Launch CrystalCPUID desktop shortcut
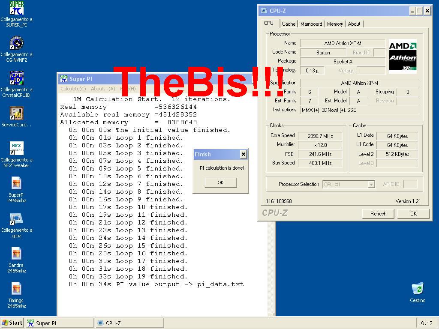The image size is (439, 329). click(x=17, y=84)
